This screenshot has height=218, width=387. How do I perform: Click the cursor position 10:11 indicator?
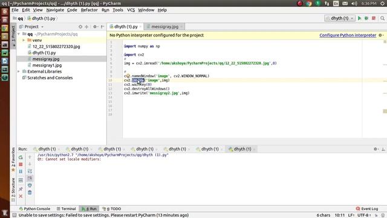tap(340, 216)
